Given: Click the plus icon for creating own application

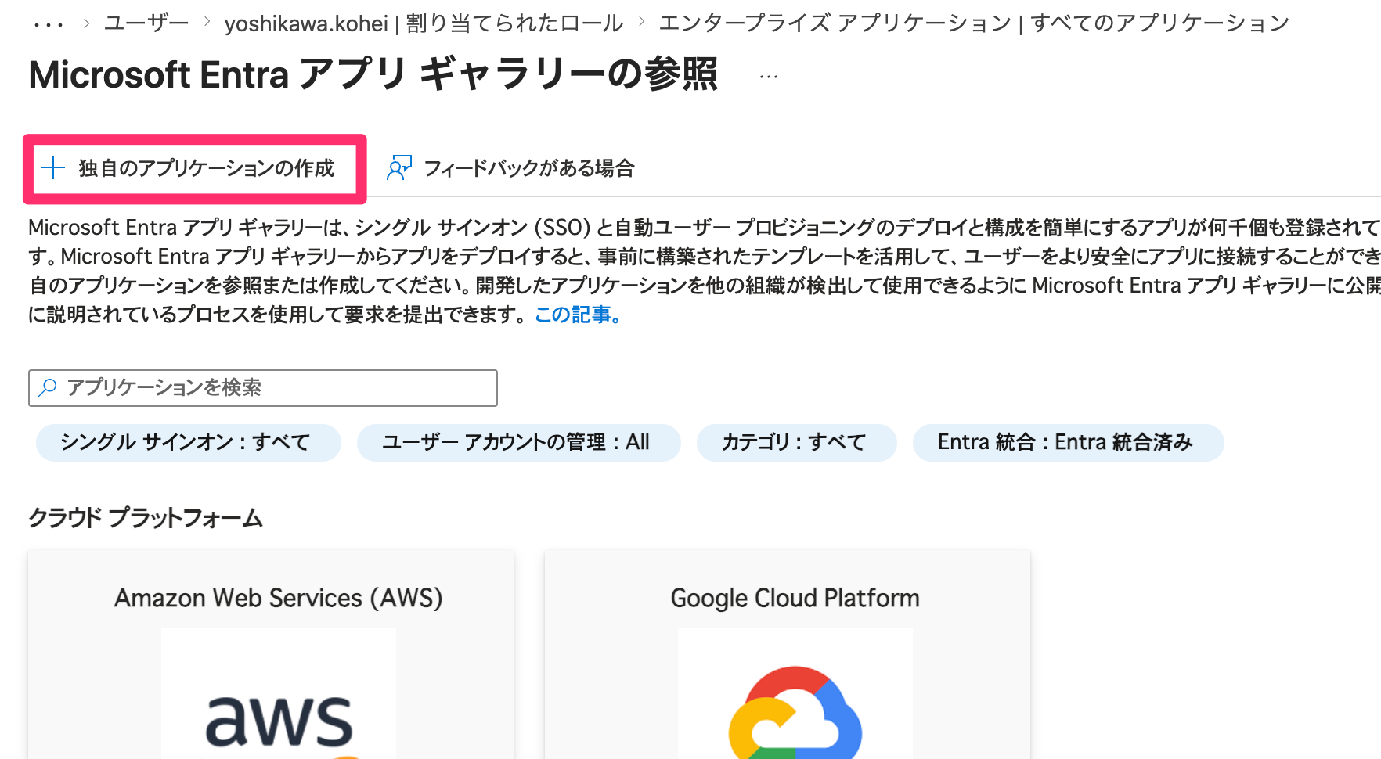Looking at the screenshot, I should 52,168.
